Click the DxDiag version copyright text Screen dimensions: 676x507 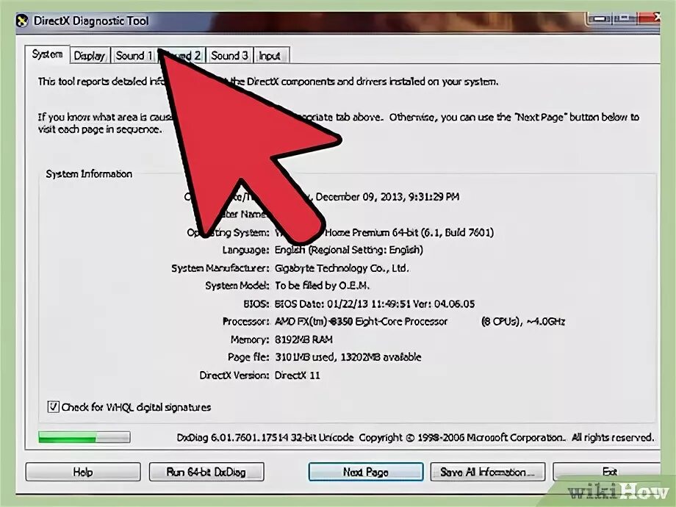tap(415, 438)
